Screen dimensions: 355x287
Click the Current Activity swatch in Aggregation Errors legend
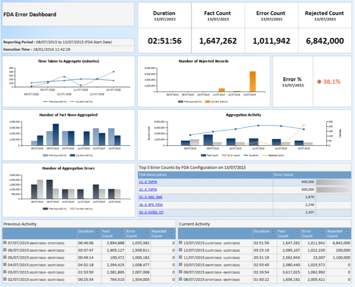(x=73, y=208)
